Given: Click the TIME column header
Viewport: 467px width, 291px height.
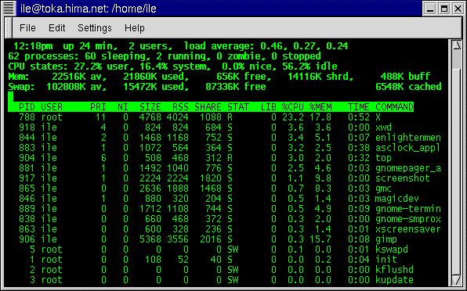Looking at the screenshot, I should tap(359, 107).
